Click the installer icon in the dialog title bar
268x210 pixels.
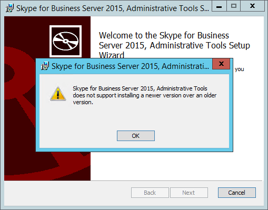[x=45, y=66]
